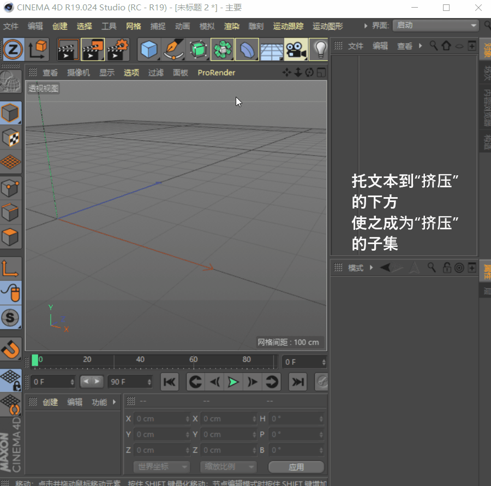Open Edit Render Settings gear clapperboard icon
This screenshot has height=486, width=491.
117,49
